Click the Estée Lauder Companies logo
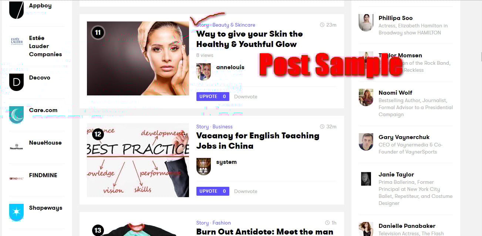Screen dimensions: 482x236 coord(16,41)
